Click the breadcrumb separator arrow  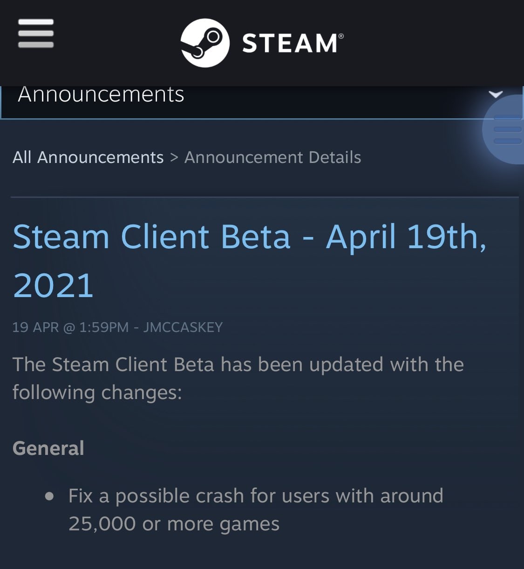point(174,157)
